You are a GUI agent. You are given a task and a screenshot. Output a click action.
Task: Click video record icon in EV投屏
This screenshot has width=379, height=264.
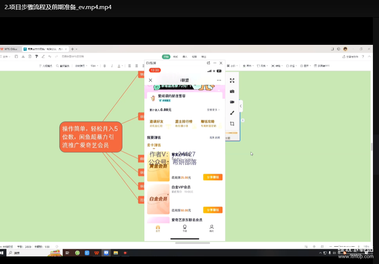click(232, 102)
